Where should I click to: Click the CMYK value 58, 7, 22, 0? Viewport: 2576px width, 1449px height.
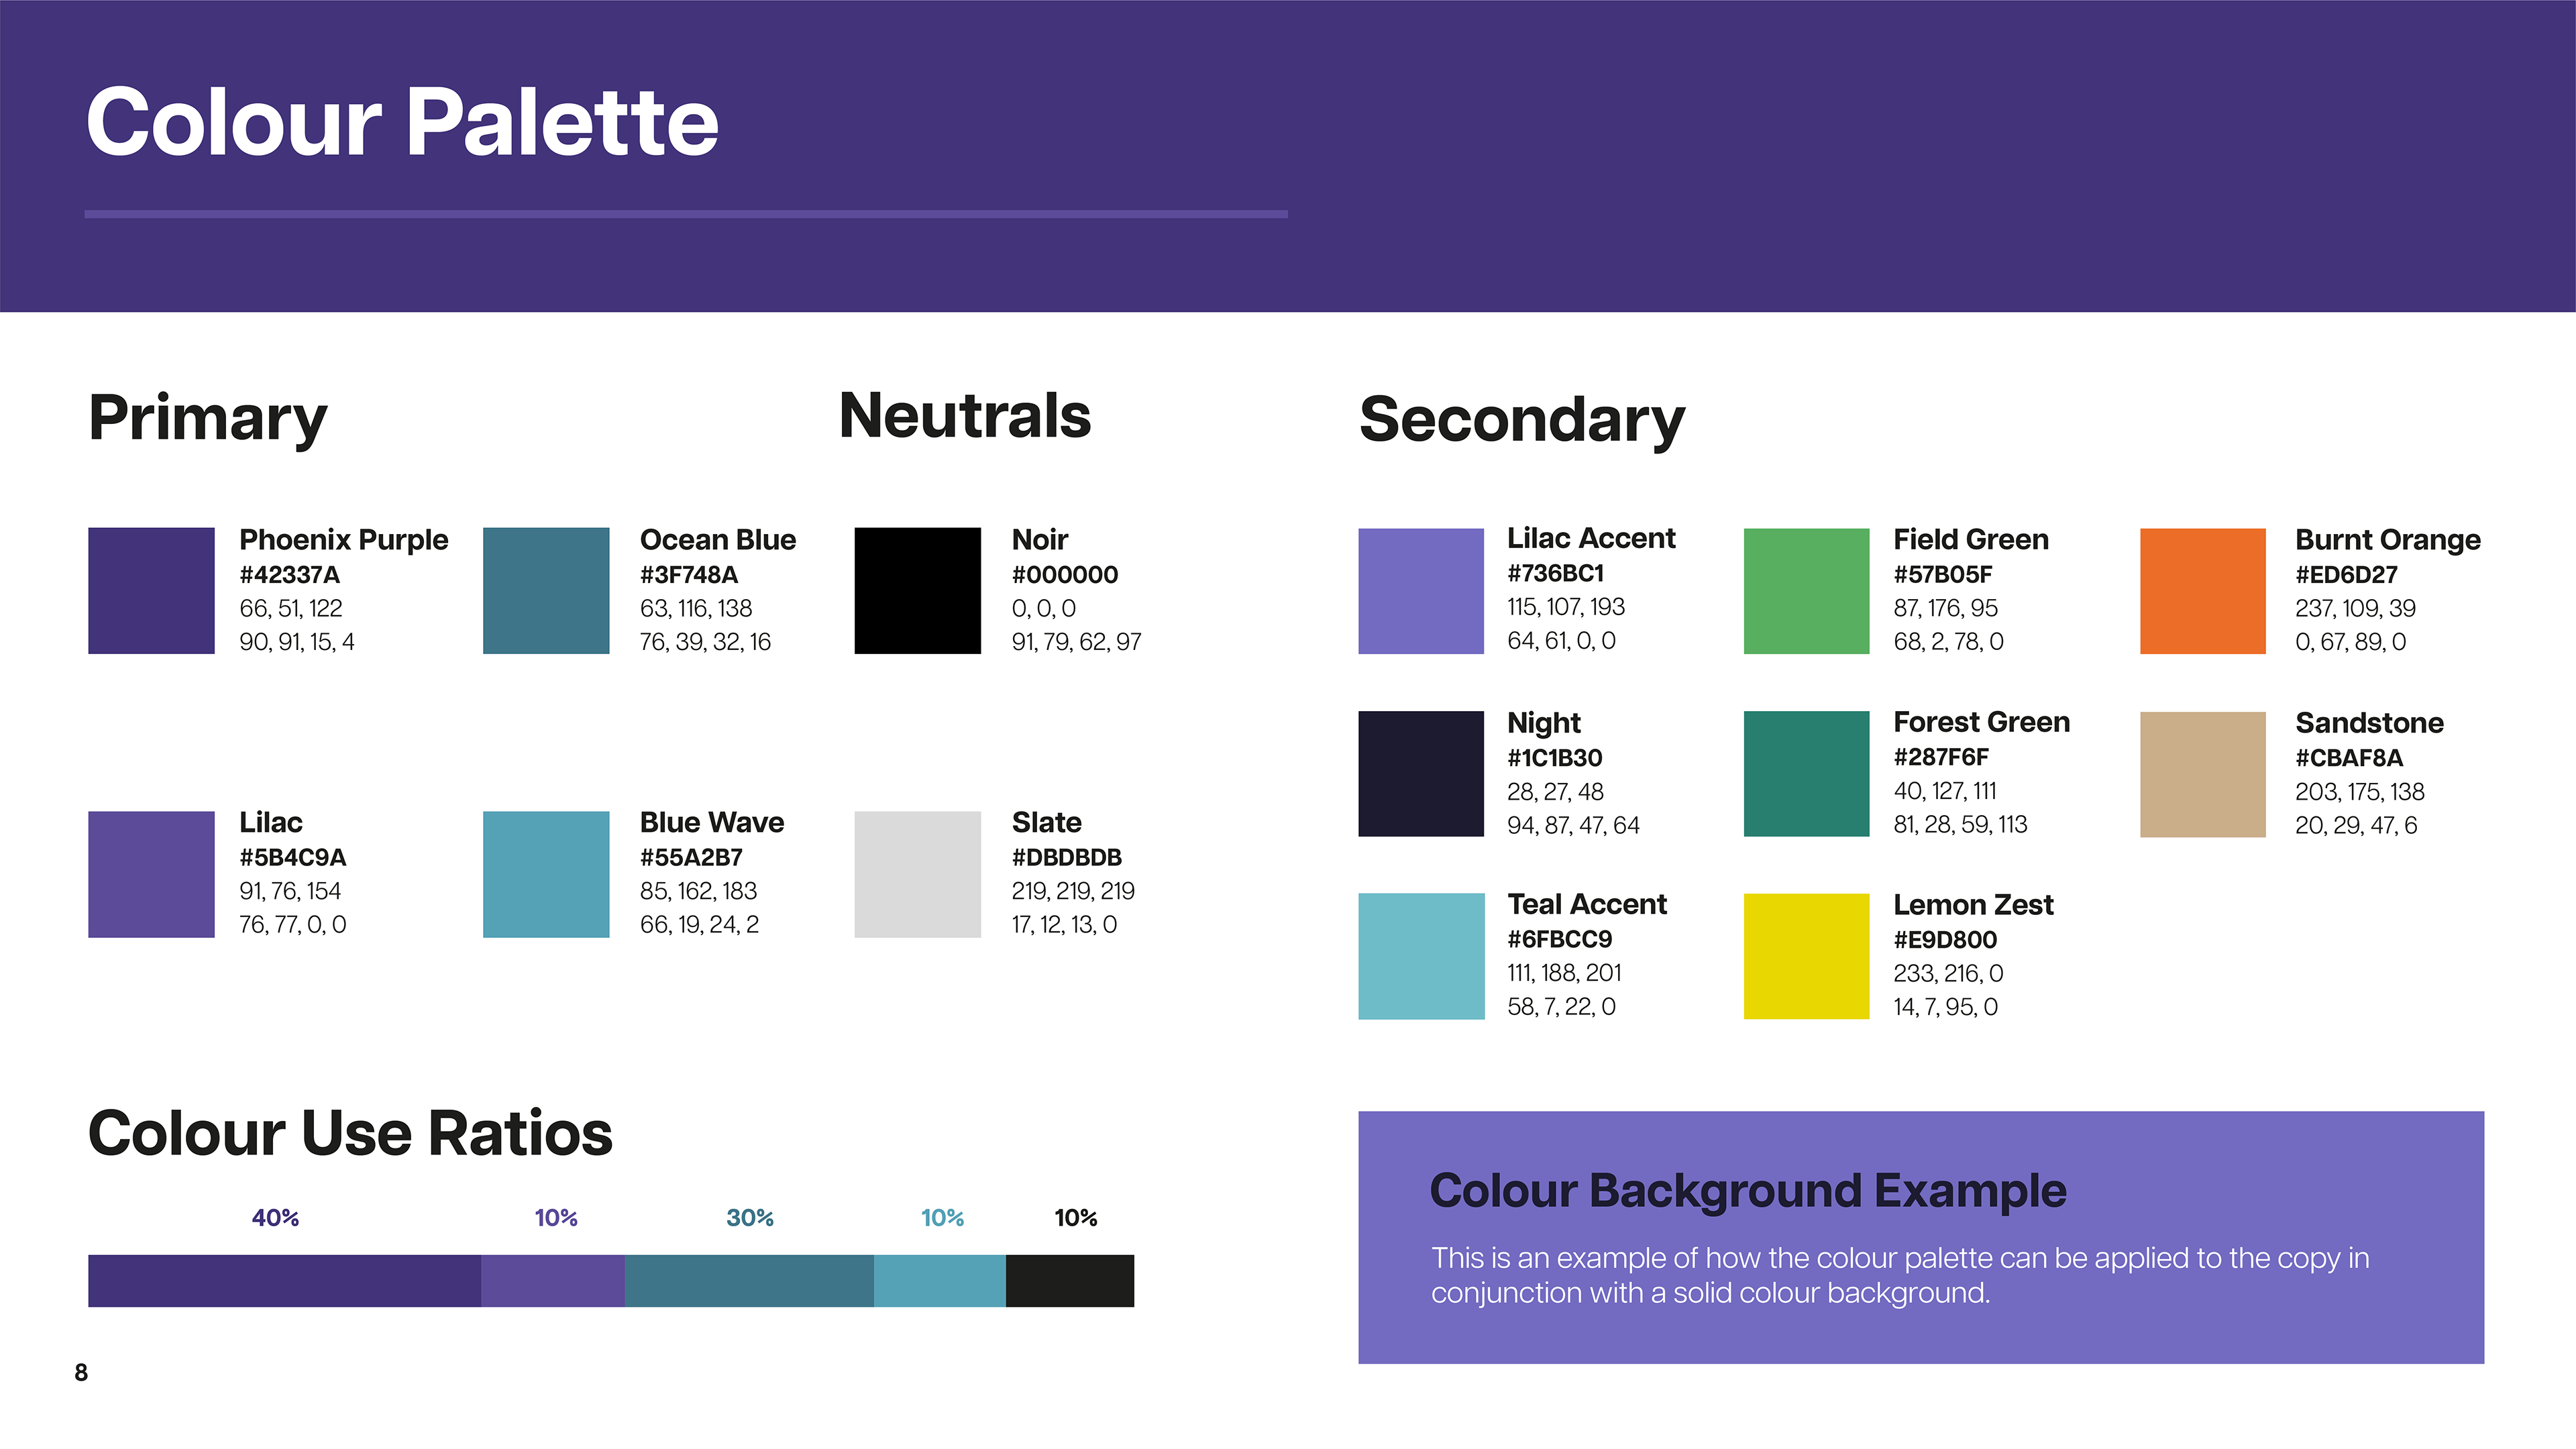point(1561,1007)
